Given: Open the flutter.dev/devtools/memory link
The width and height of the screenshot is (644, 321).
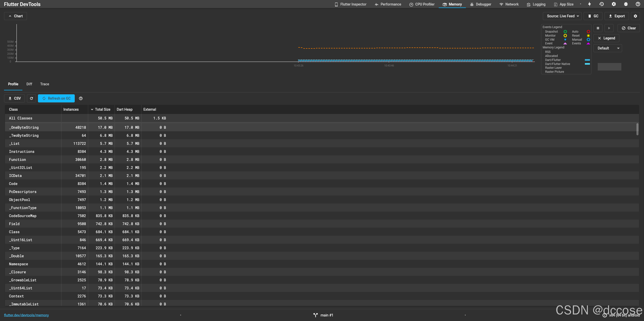Looking at the screenshot, I should [26, 315].
